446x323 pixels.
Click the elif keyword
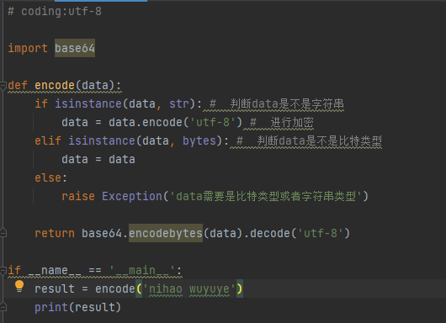click(48, 140)
